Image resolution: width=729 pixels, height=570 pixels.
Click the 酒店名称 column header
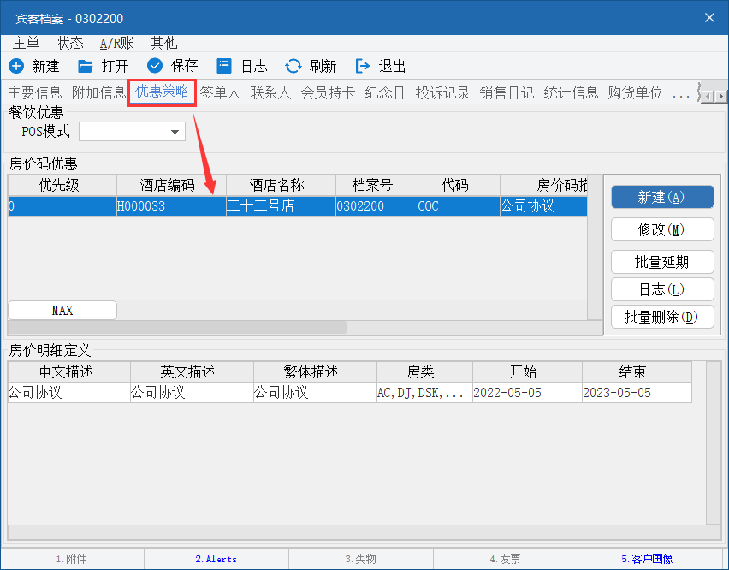coord(281,186)
